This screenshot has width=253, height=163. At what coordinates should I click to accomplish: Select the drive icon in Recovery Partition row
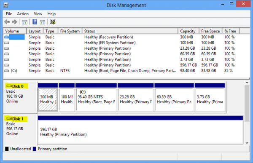[7, 37]
